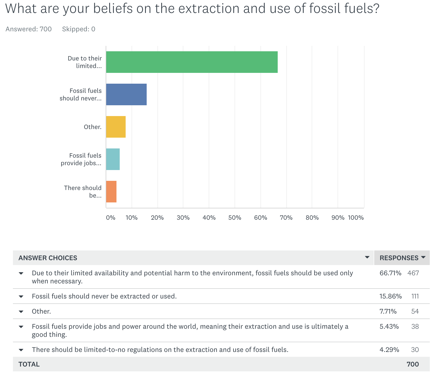Click the blue 'Fossil fuels should never' bar
Screen dimensions: 433x373
pos(126,94)
